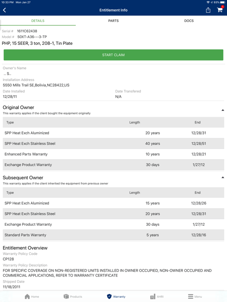The image size is (227, 302).
Task: Tap the Wi-Fi status icon
Action: (x=208, y=2)
